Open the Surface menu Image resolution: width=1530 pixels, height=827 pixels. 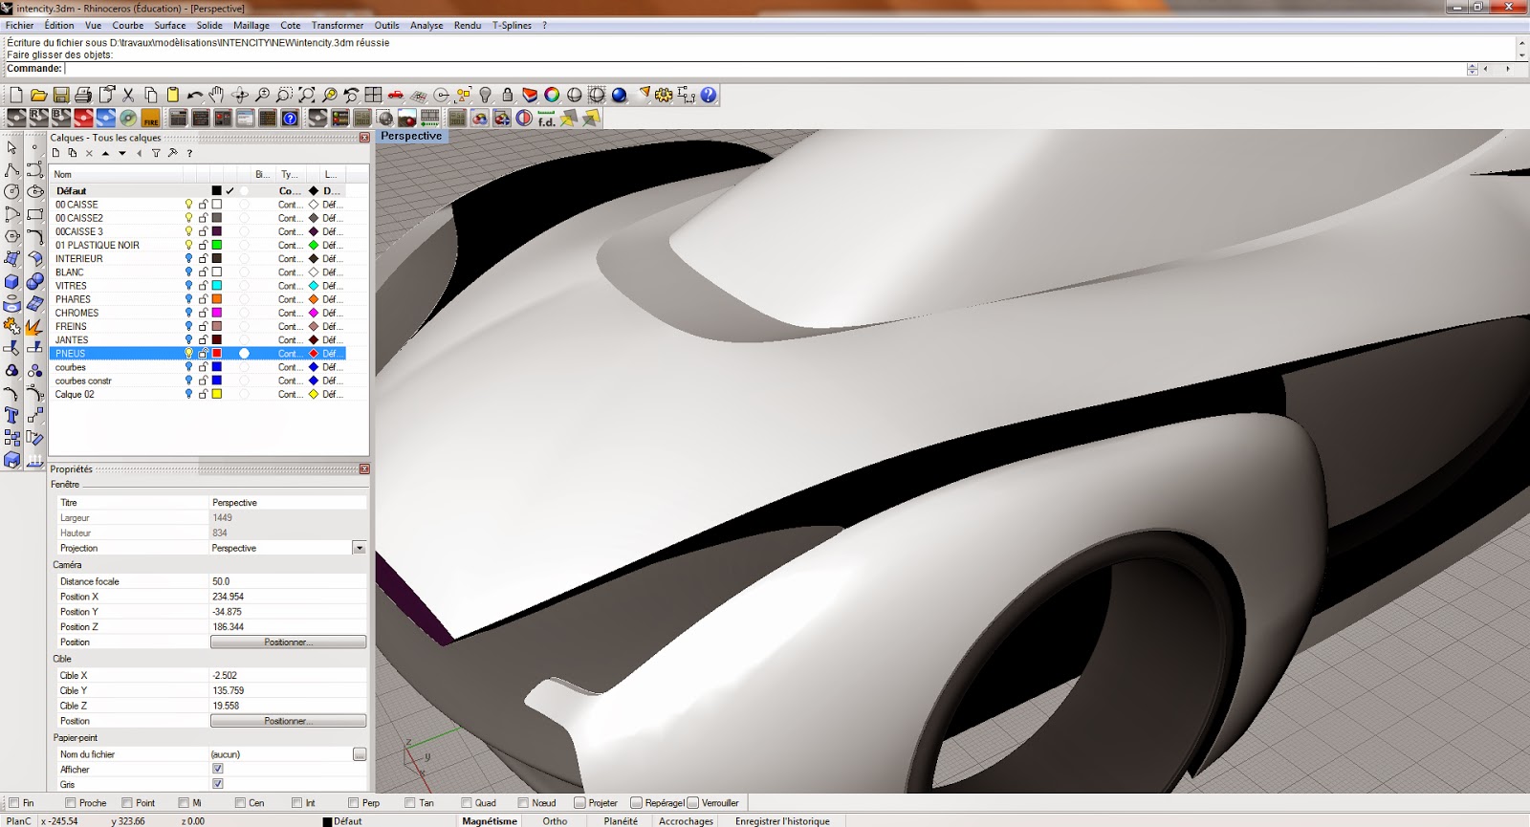click(170, 26)
